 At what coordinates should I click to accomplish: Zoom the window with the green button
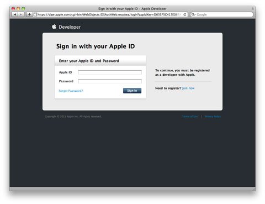pyautogui.click(x=23, y=9)
